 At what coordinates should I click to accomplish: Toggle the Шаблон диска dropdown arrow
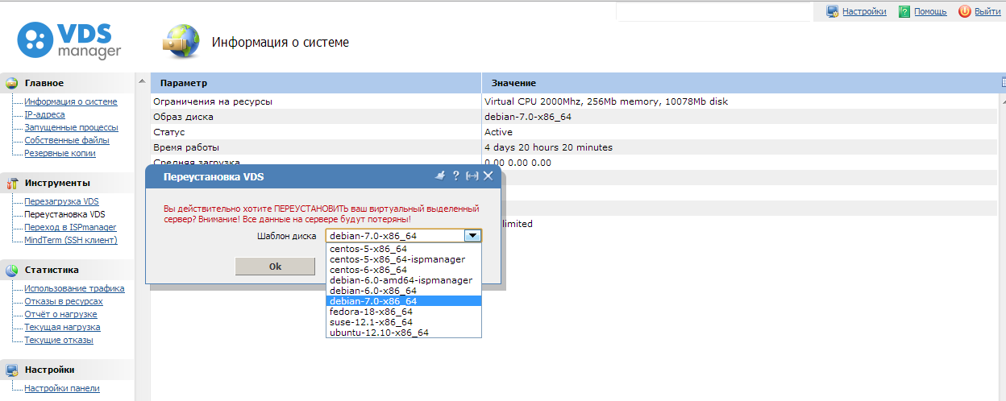[473, 236]
